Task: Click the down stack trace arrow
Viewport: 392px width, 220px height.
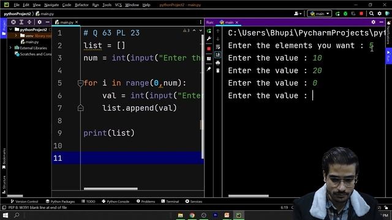Action: pyautogui.click(x=218, y=39)
